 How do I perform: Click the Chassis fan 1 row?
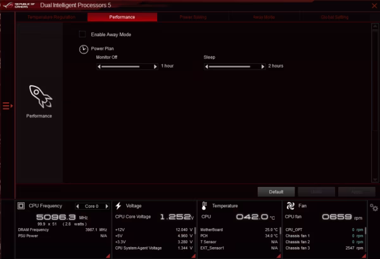point(324,236)
